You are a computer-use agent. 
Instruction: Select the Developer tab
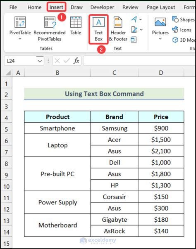pos(102,7)
